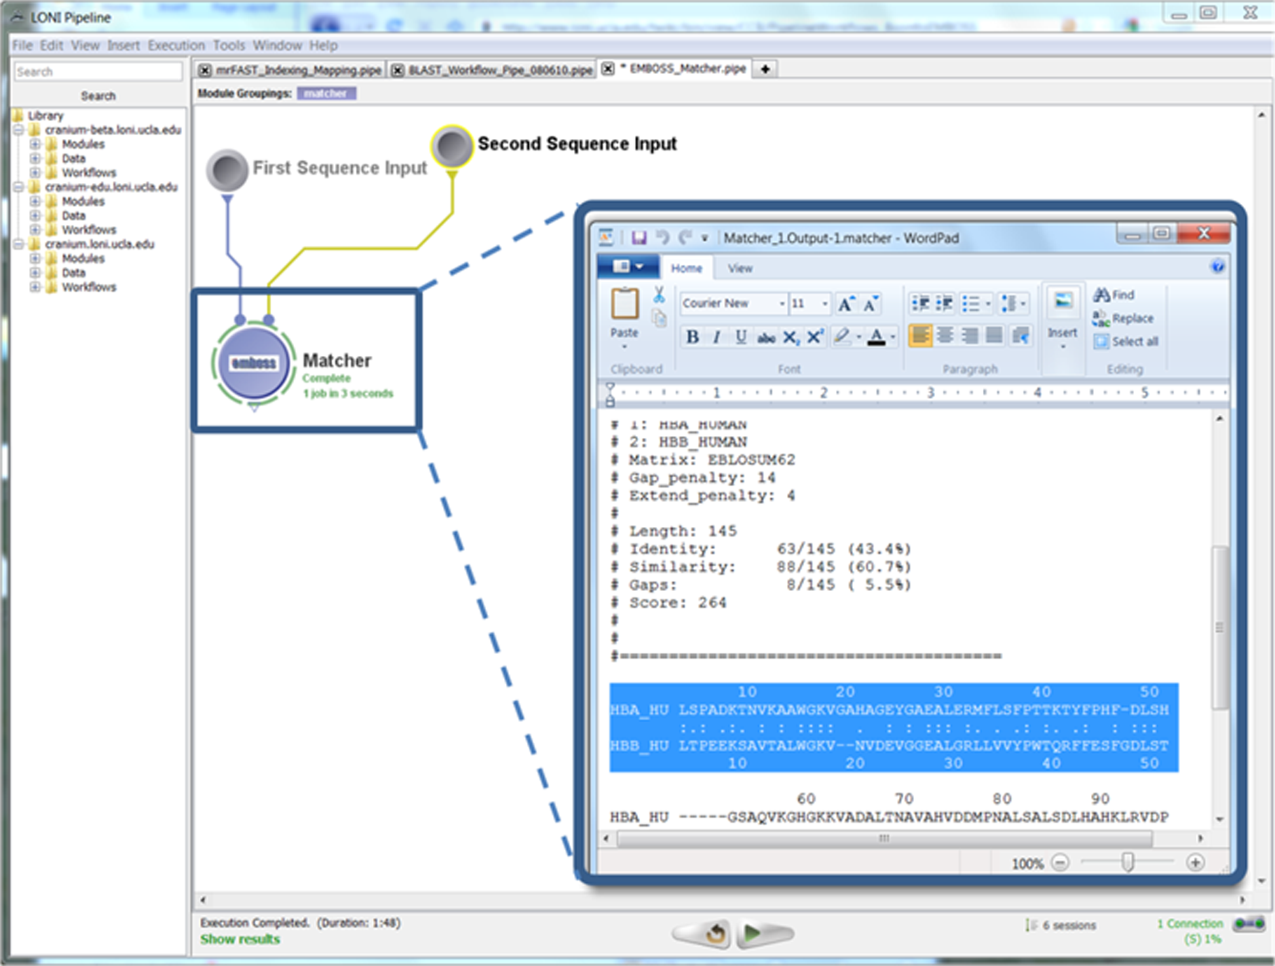This screenshot has height=966, width=1275.
Task: Click Select all in WordPad's Editing group
Action: point(1126,341)
